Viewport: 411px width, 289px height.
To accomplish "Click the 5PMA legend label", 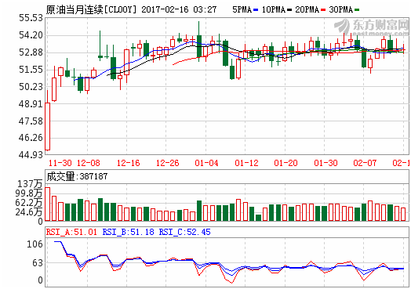I will click(x=242, y=10).
